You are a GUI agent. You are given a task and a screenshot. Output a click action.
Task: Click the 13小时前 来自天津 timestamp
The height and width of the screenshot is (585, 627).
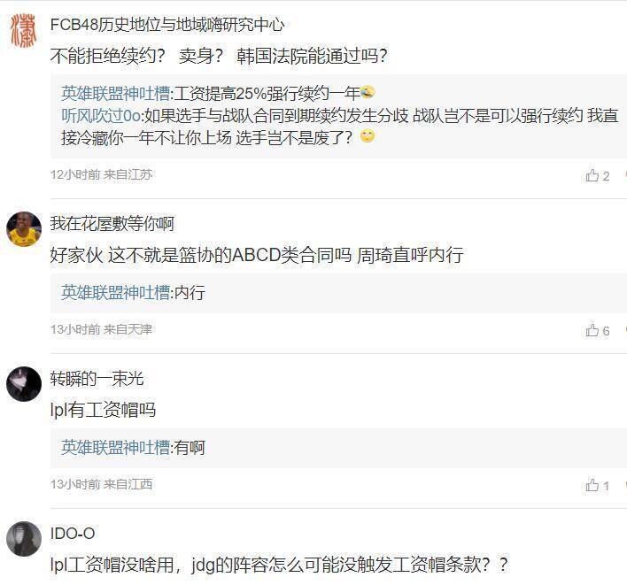tap(101, 329)
